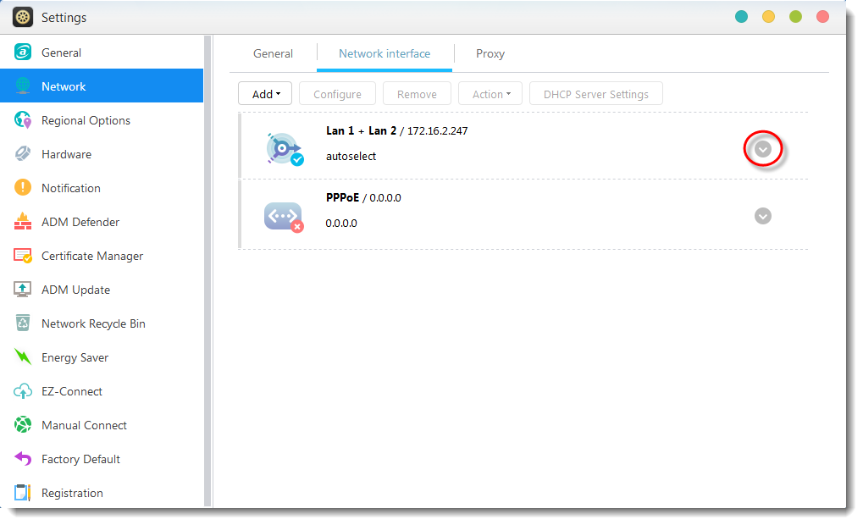Open Energy Saver settings
Viewport: 863px width, 525px height.
[x=102, y=356]
